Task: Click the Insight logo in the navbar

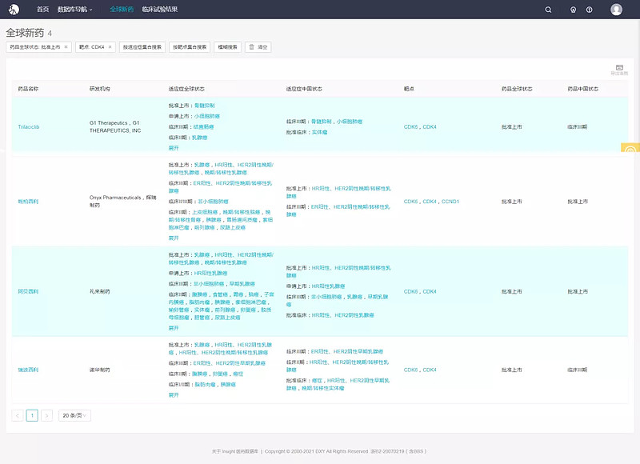Action: pos(14,10)
